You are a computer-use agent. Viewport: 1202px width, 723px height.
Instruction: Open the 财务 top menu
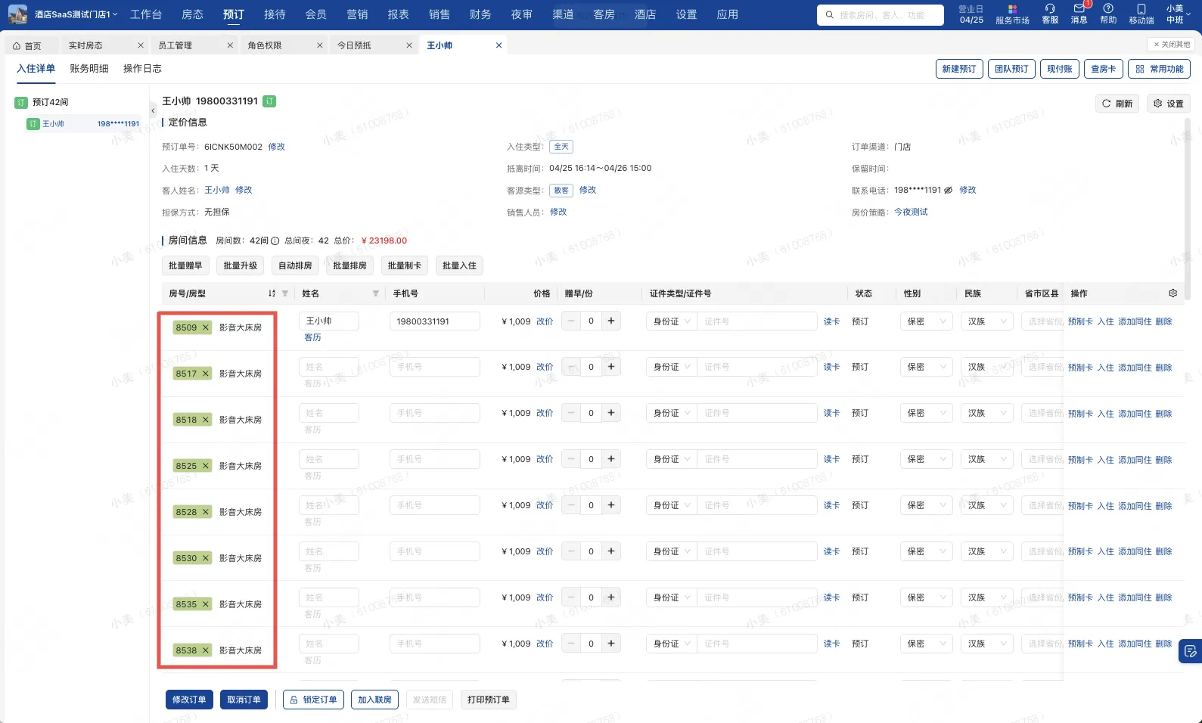click(x=480, y=14)
